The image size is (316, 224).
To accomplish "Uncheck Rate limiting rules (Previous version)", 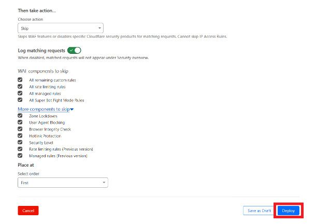I will (x=20, y=149).
